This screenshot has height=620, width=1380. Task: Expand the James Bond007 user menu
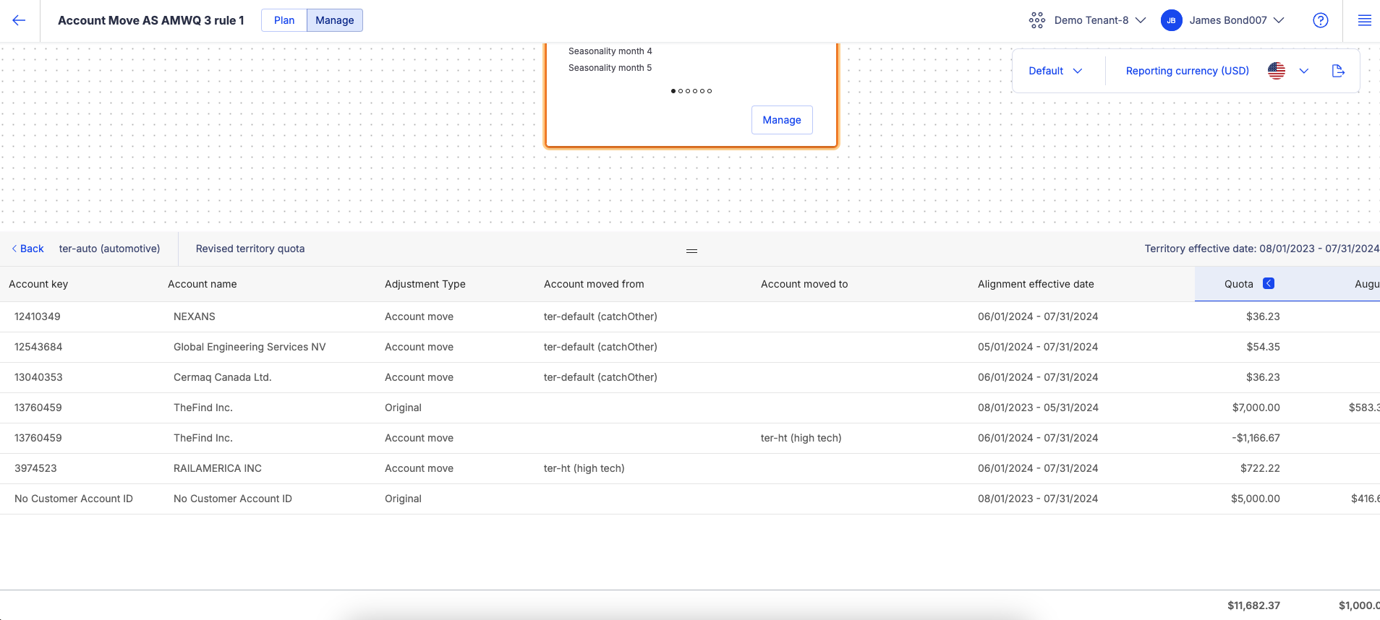pyautogui.click(x=1279, y=20)
